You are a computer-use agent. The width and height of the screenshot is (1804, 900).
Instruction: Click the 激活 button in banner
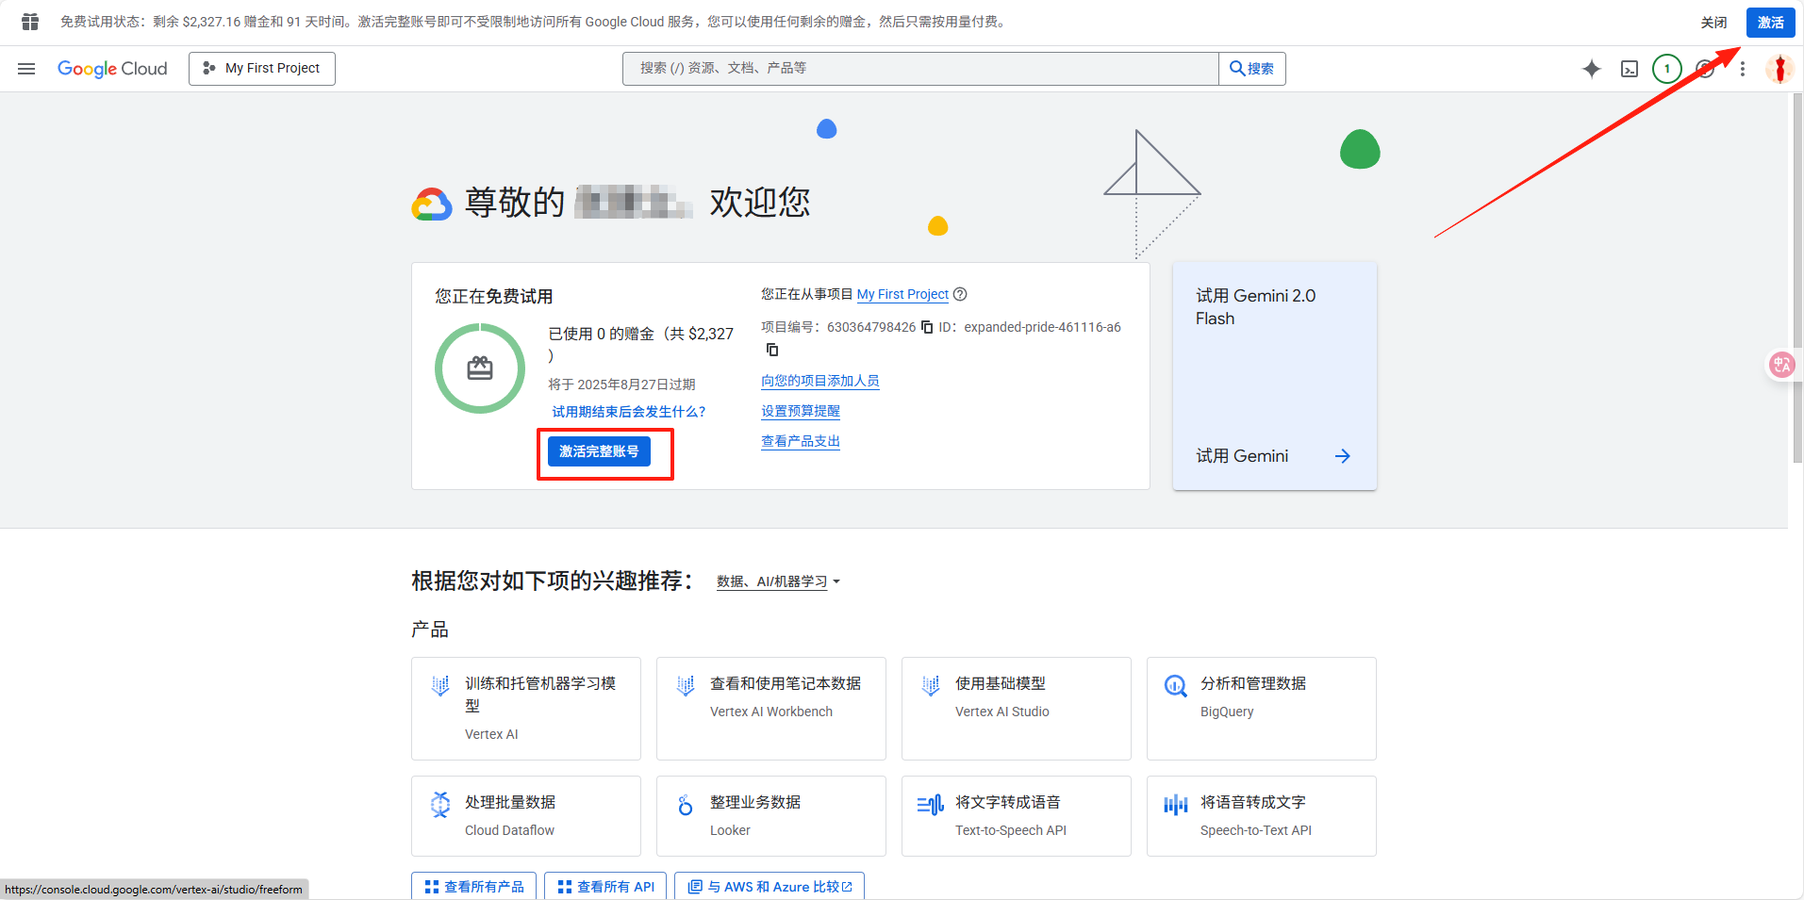point(1770,23)
